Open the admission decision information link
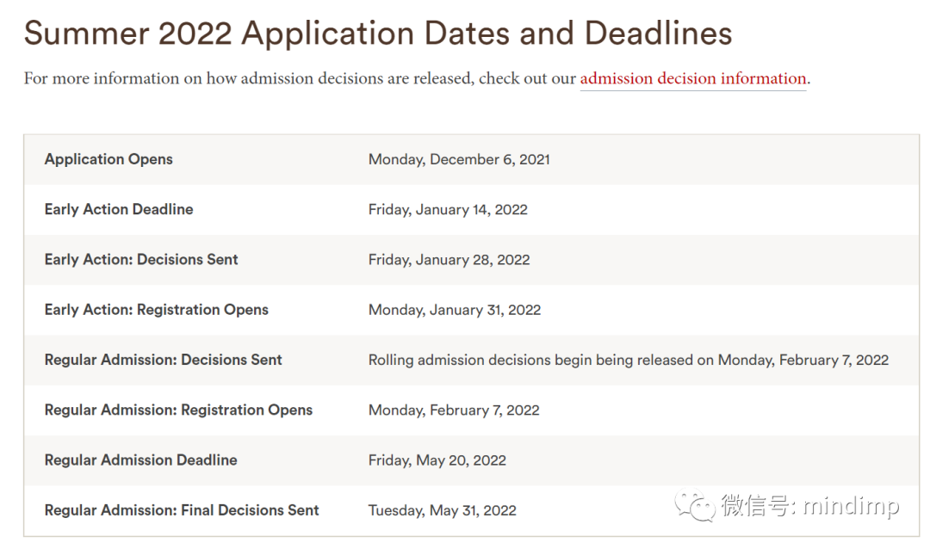Image resolution: width=930 pixels, height=549 pixels. click(692, 78)
